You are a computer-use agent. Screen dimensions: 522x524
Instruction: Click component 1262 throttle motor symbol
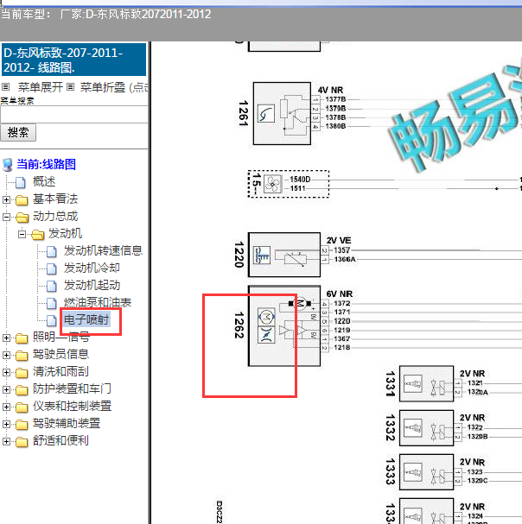pos(266,317)
